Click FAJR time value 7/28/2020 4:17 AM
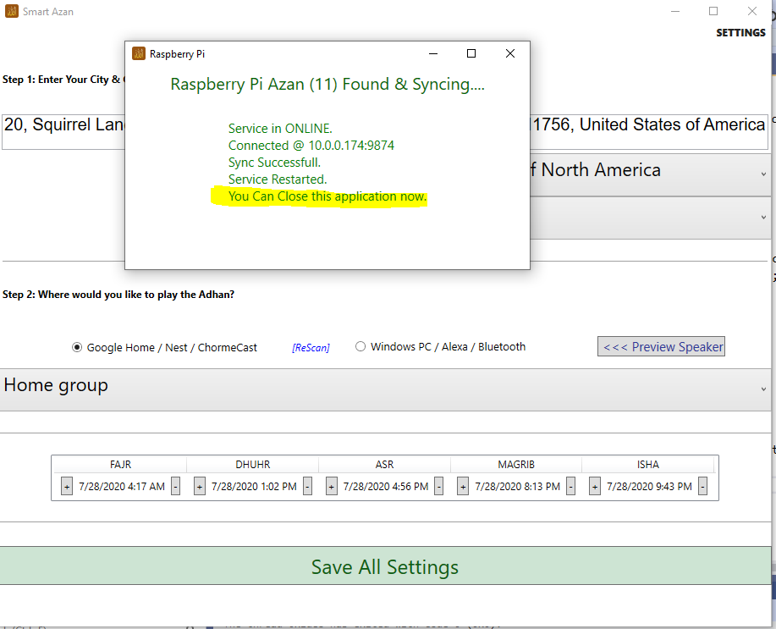 tap(122, 487)
